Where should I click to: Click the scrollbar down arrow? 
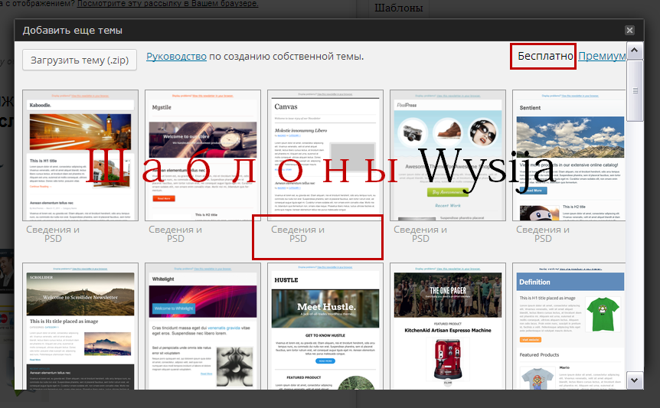tap(634, 380)
